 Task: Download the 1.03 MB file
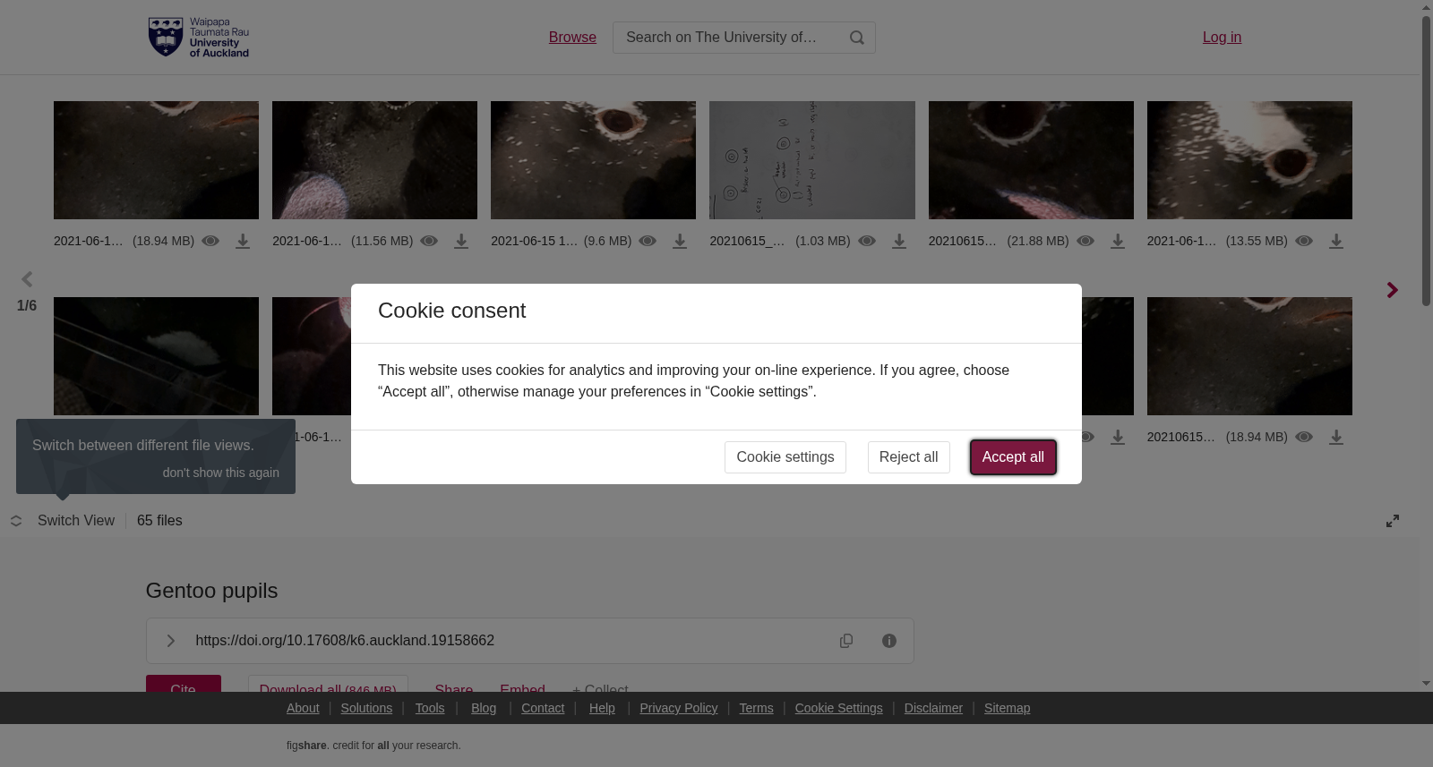pos(899,242)
